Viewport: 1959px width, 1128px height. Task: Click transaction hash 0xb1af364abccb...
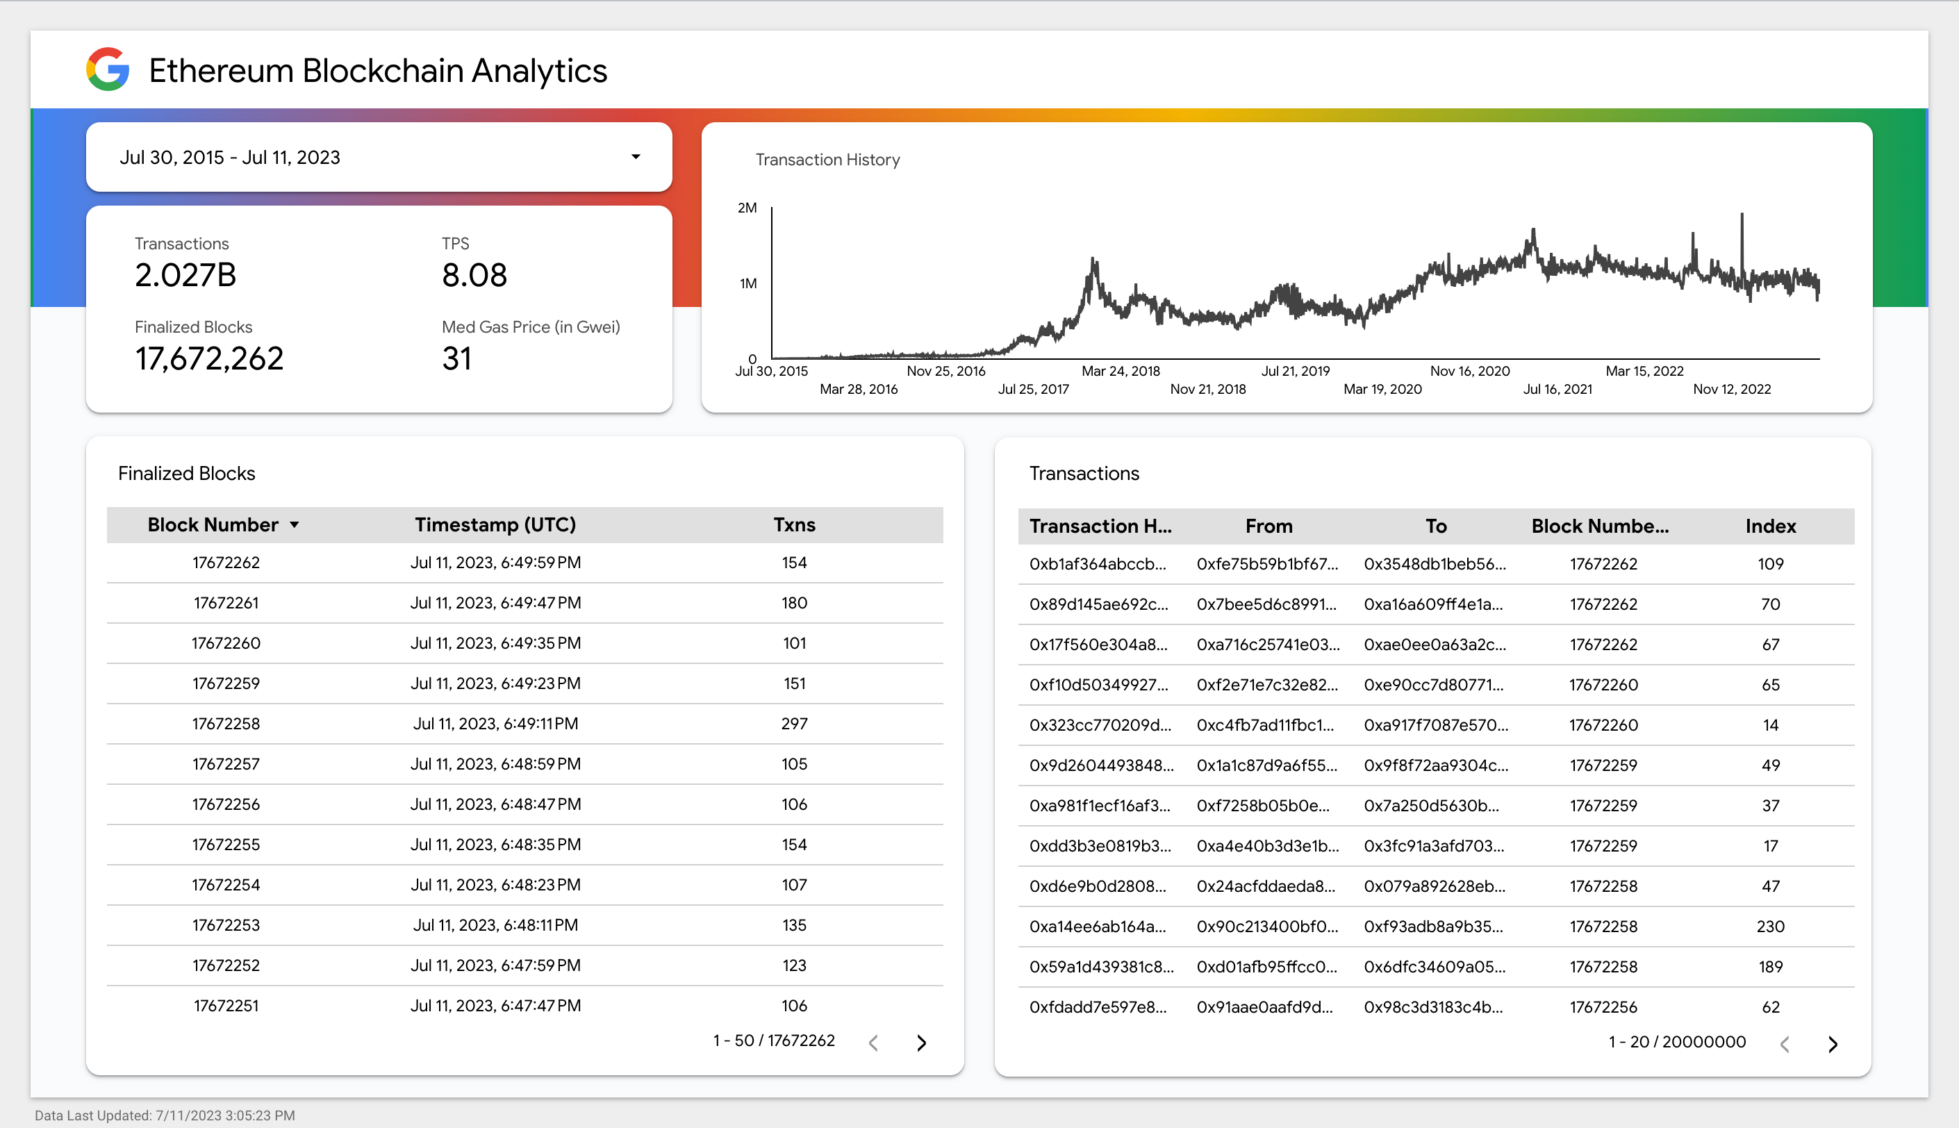coord(1097,564)
